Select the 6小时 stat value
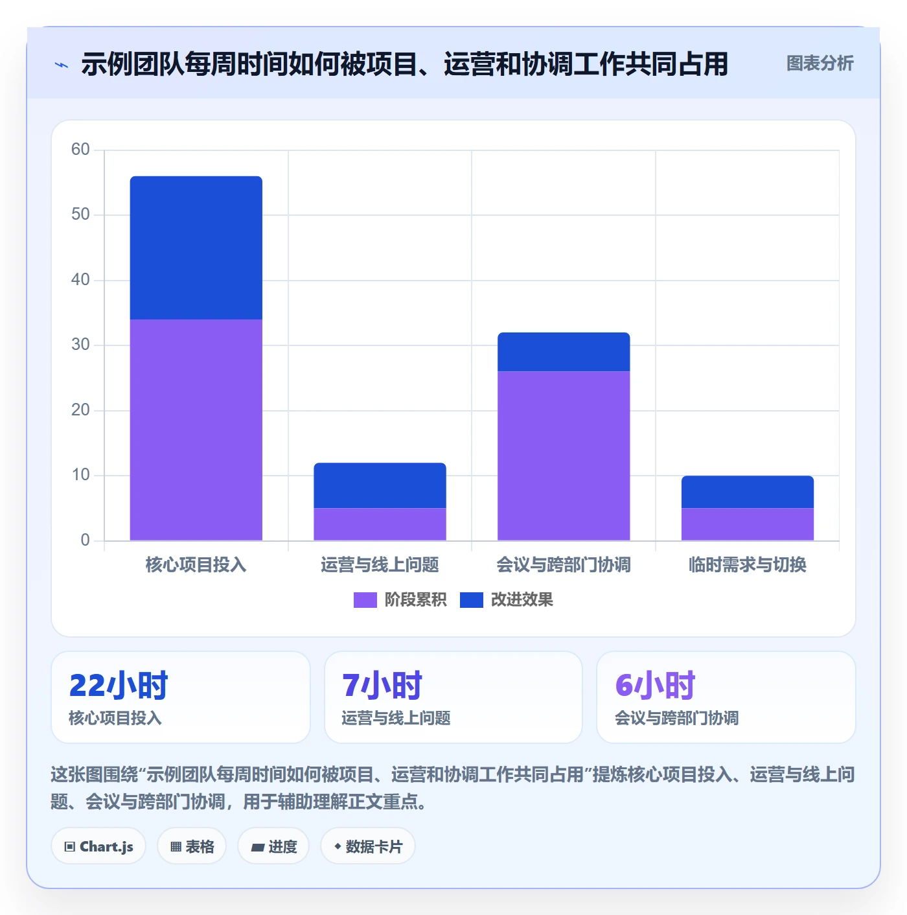 (655, 686)
